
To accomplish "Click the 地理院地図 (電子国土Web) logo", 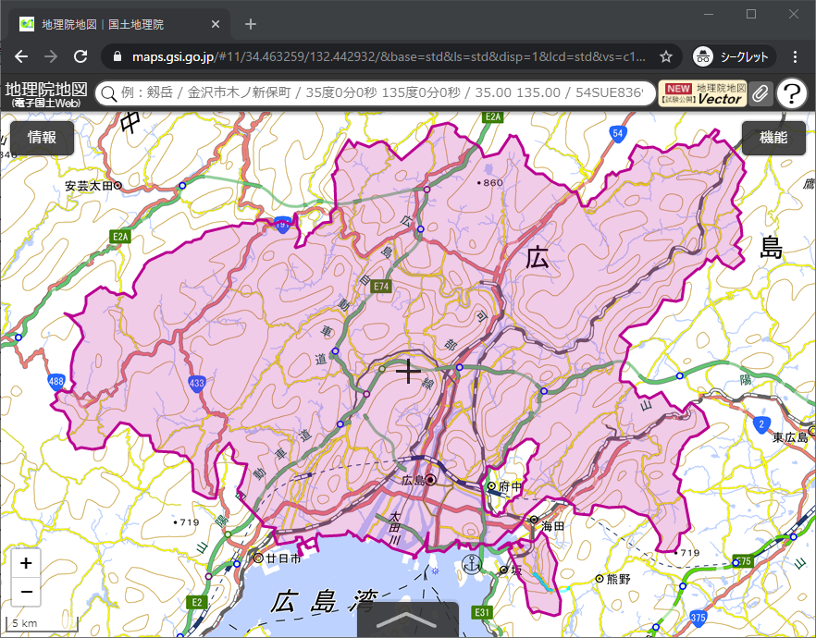I will [46, 94].
